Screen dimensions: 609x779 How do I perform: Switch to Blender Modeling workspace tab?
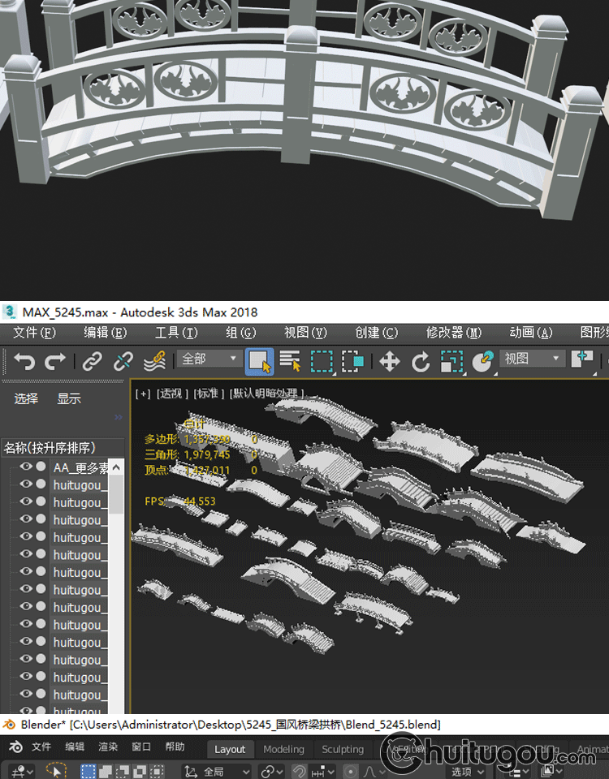point(283,749)
